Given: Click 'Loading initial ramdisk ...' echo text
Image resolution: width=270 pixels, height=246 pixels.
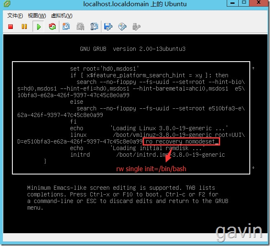Looking at the screenshot, I should pos(157,148).
